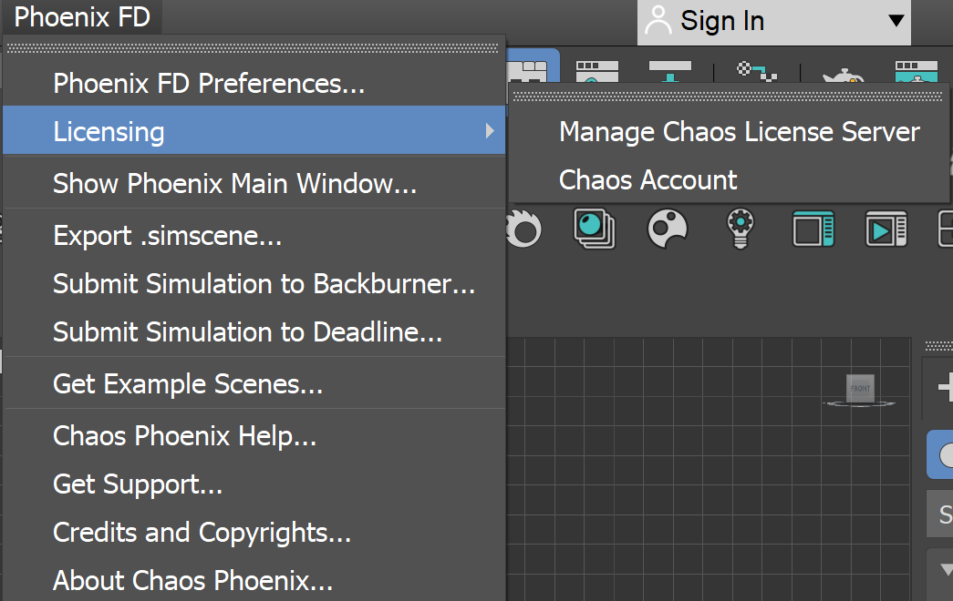The height and width of the screenshot is (601, 953).
Task: Expand the Licensing submenu arrow
Action: [x=489, y=130]
